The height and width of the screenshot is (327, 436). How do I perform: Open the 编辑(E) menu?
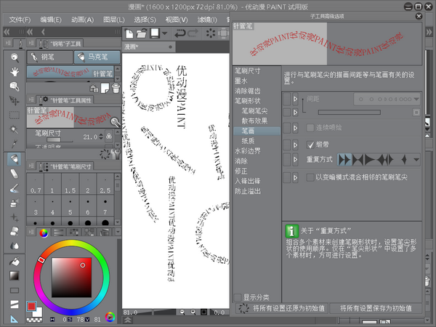pos(51,20)
